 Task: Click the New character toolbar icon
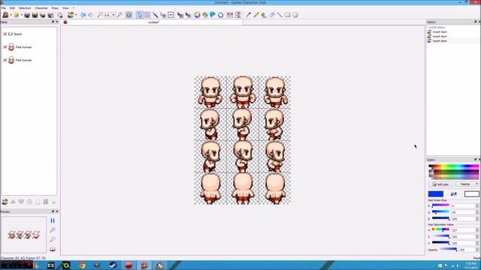pos(5,15)
